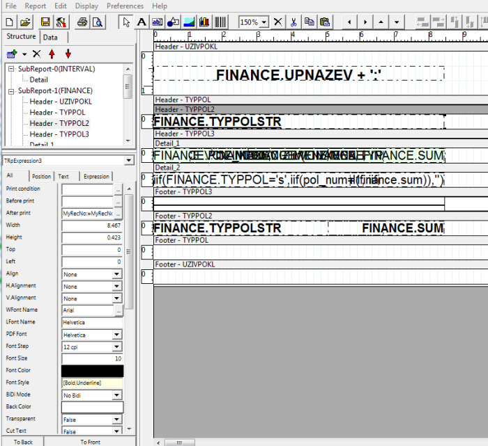The height and width of the screenshot is (446, 488).
Task: Delete section with Structure panel X icon
Action: point(37,54)
